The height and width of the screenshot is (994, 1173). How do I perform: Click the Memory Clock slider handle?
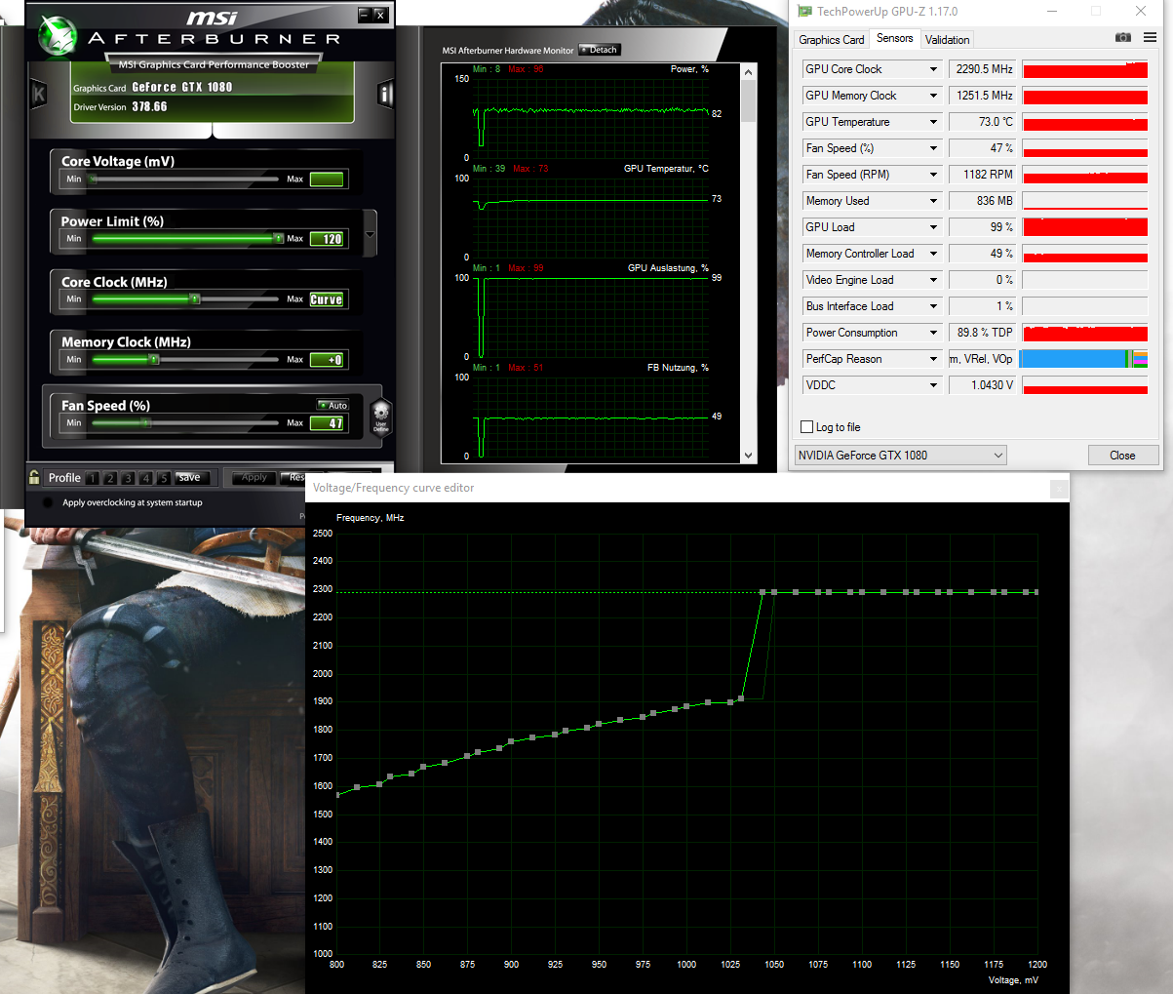[x=154, y=359]
